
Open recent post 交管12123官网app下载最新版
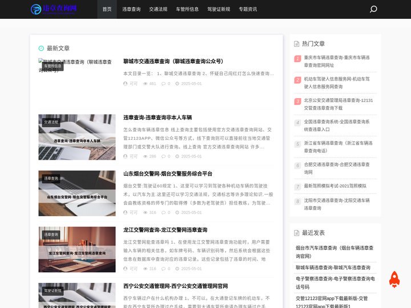pyautogui.click(x=332, y=302)
